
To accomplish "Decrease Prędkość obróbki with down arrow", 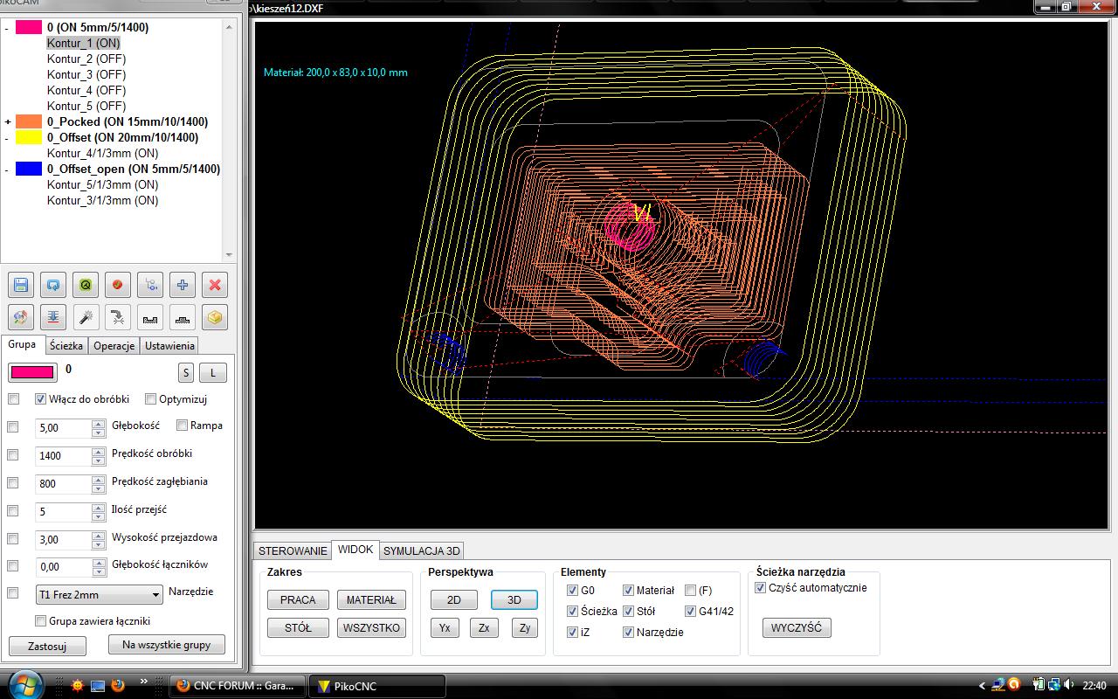I will tap(98, 460).
